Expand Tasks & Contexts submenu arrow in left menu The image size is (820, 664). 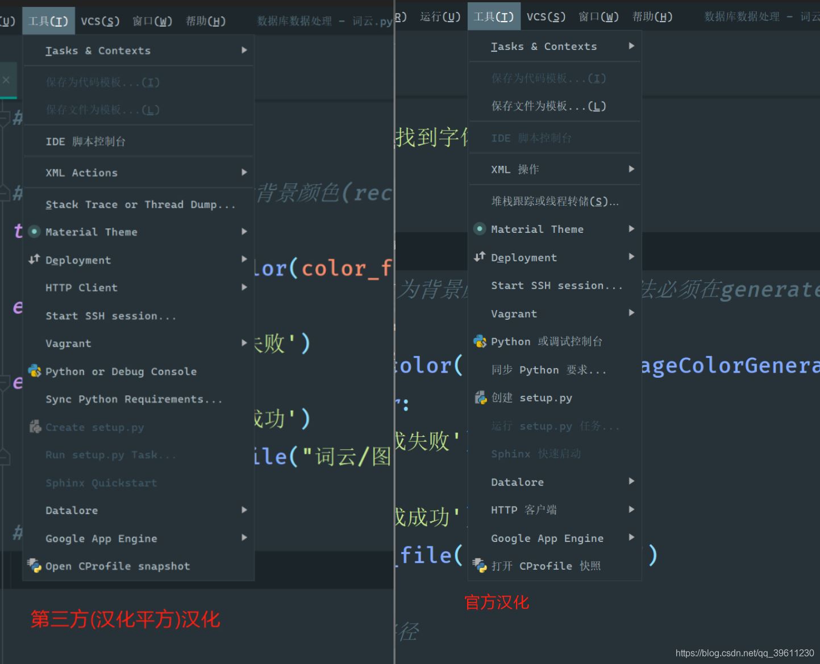(x=244, y=50)
